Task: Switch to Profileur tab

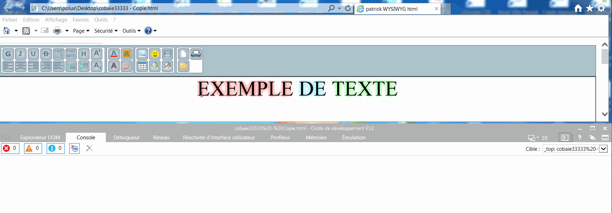Action: coord(280,138)
